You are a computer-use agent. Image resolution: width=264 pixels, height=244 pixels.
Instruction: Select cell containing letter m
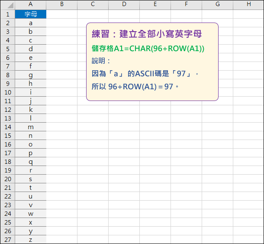[30, 127]
